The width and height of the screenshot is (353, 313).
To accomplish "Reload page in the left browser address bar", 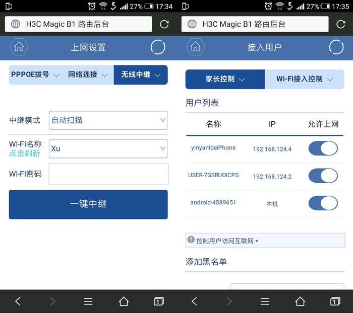I will (164, 24).
